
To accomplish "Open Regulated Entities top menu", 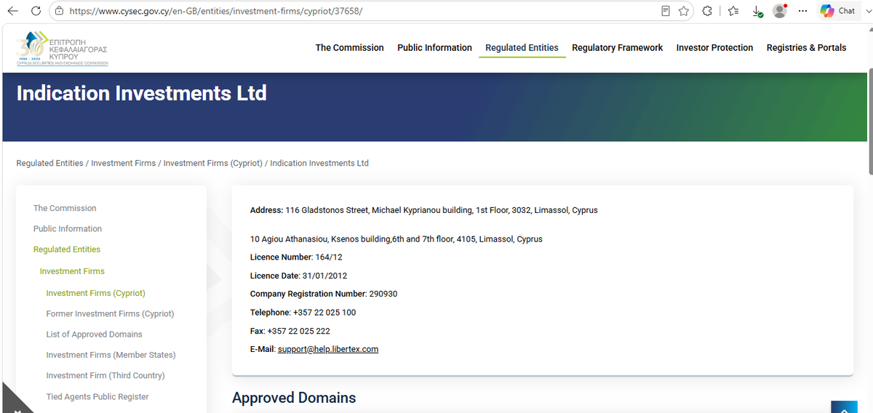I will (x=522, y=47).
